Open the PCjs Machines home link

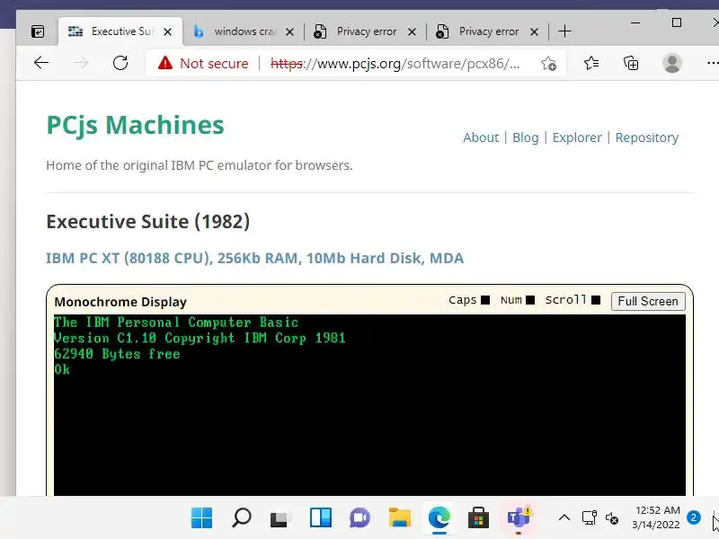pyautogui.click(x=136, y=125)
